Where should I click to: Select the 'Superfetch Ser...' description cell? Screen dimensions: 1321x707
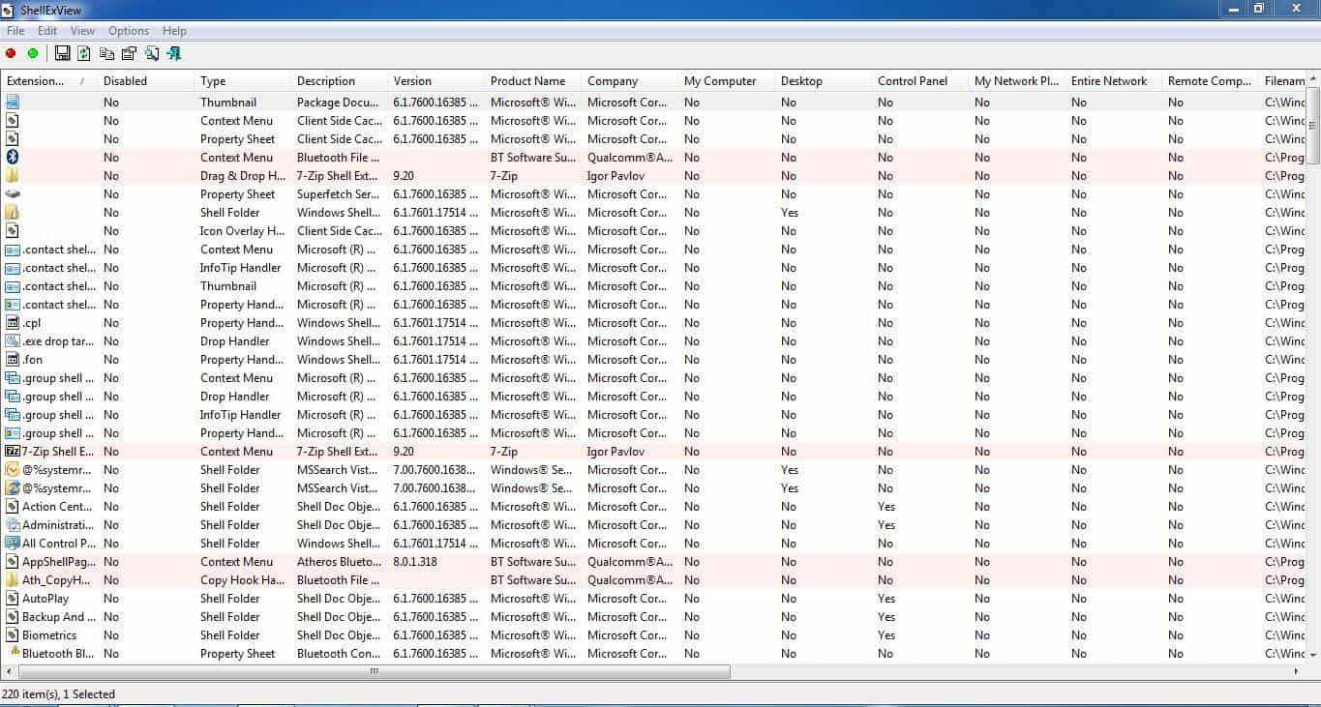click(x=339, y=194)
